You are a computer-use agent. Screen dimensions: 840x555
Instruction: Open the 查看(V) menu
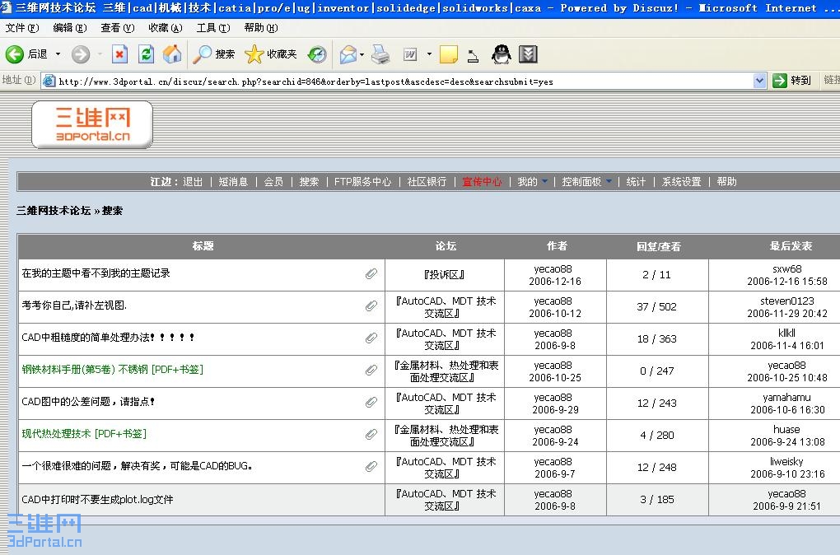(117, 27)
